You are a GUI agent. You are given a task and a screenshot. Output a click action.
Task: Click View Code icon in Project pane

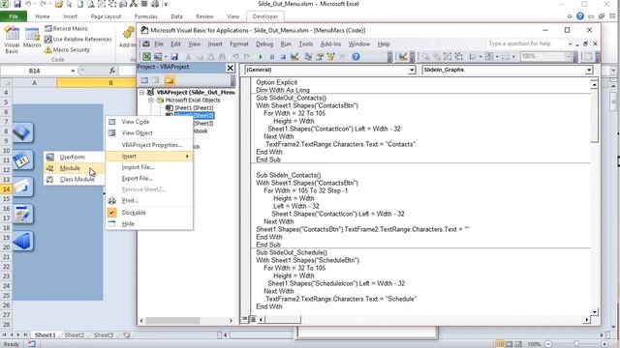click(x=144, y=80)
